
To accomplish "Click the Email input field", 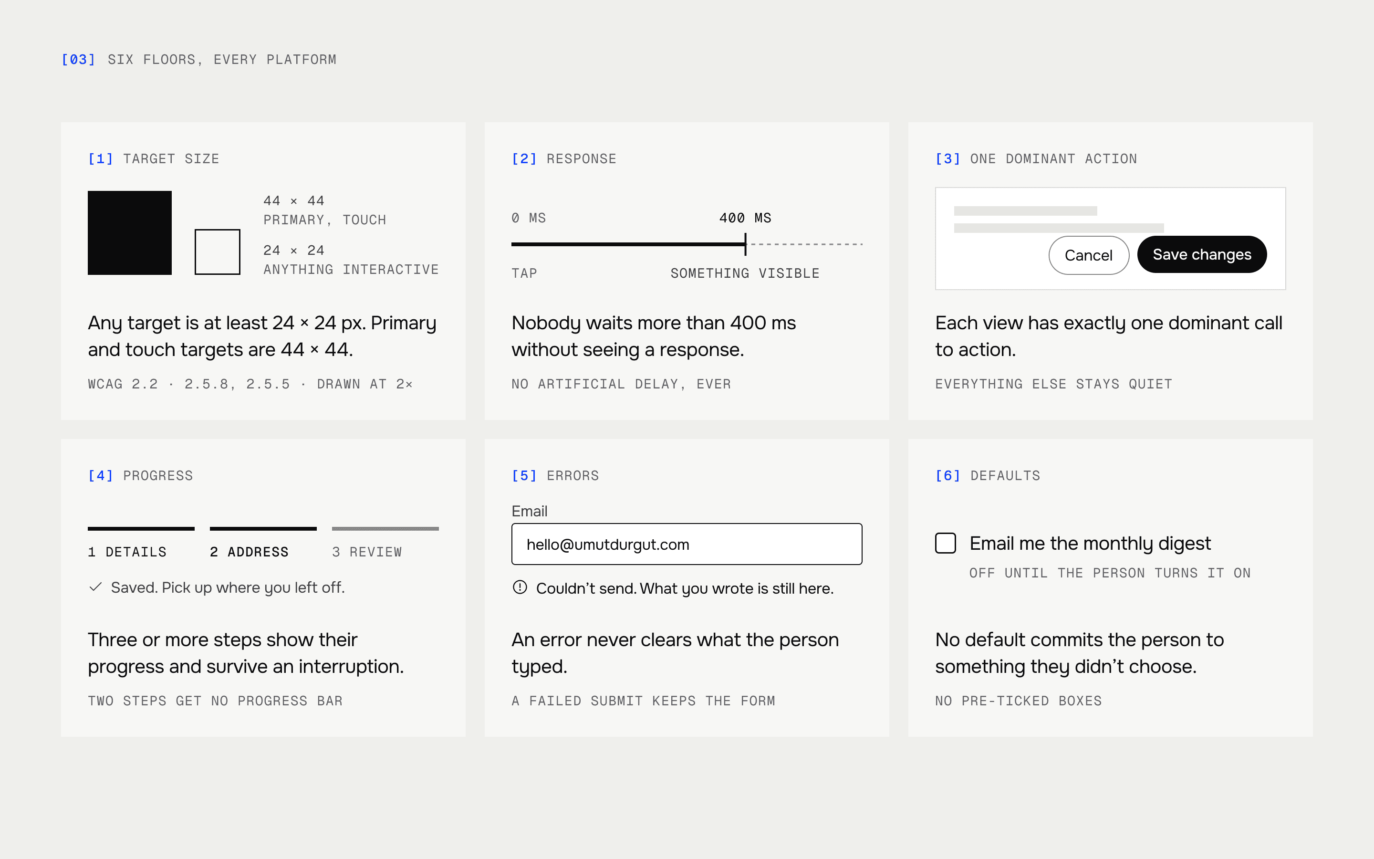I will 687,544.
